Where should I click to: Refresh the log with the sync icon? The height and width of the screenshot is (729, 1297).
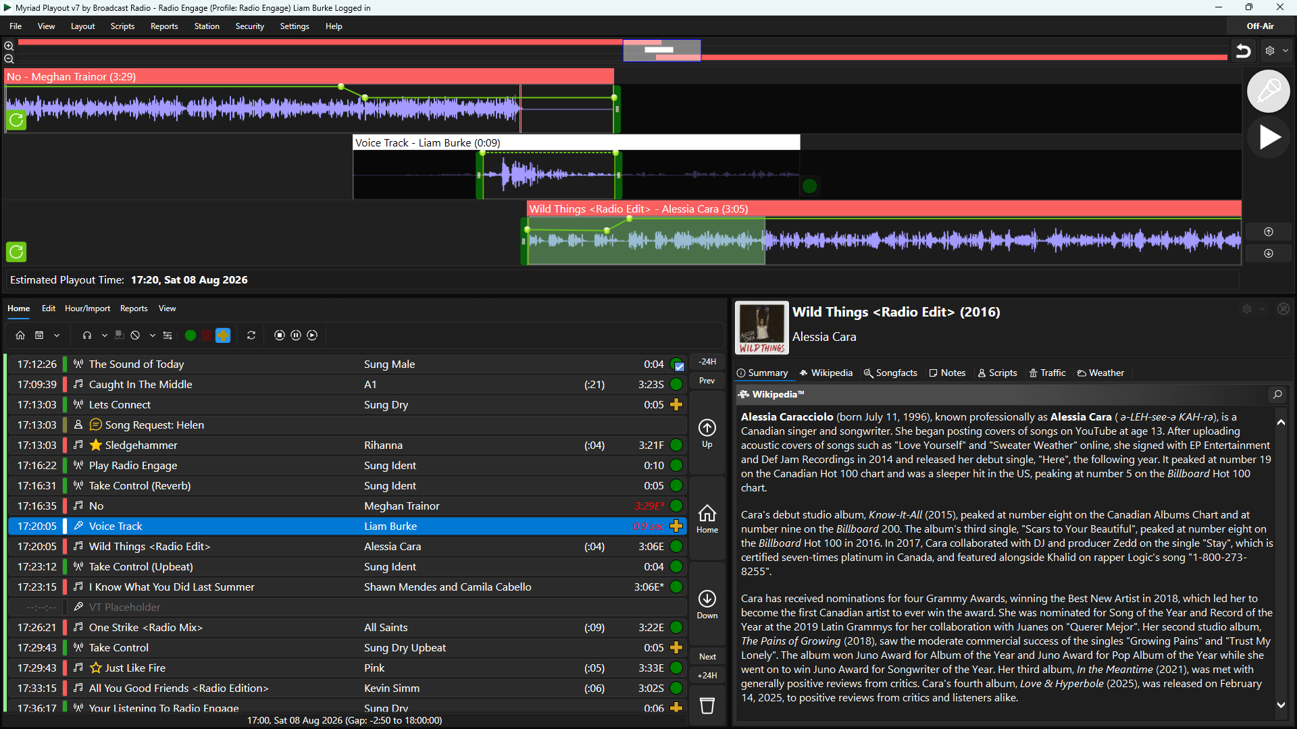[251, 335]
